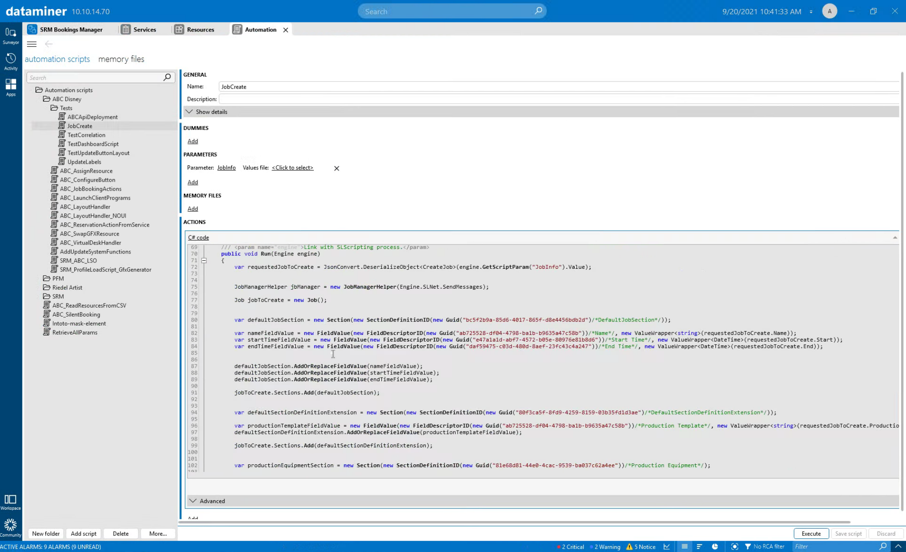Viewport: 906px width, 552px height.
Task: Close the Automation tab
Action: (x=286, y=30)
